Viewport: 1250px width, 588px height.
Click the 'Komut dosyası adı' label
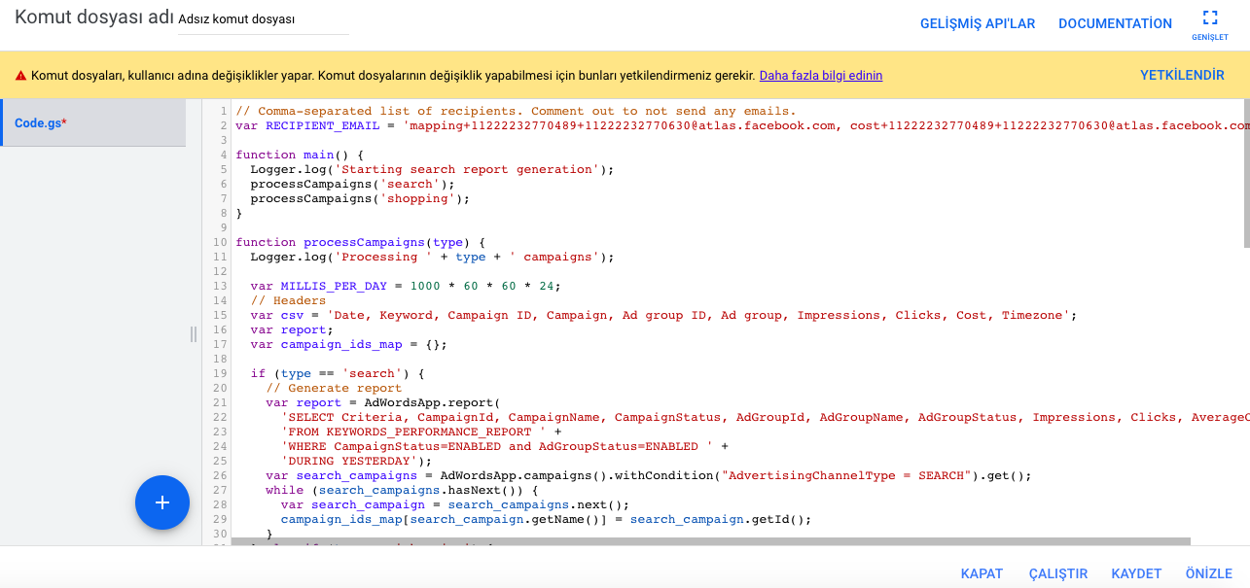point(94,18)
